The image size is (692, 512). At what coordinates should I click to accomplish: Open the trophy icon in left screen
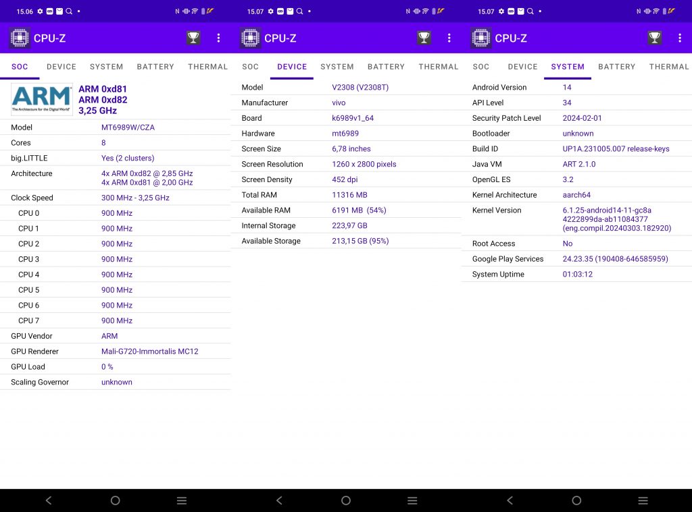193,38
